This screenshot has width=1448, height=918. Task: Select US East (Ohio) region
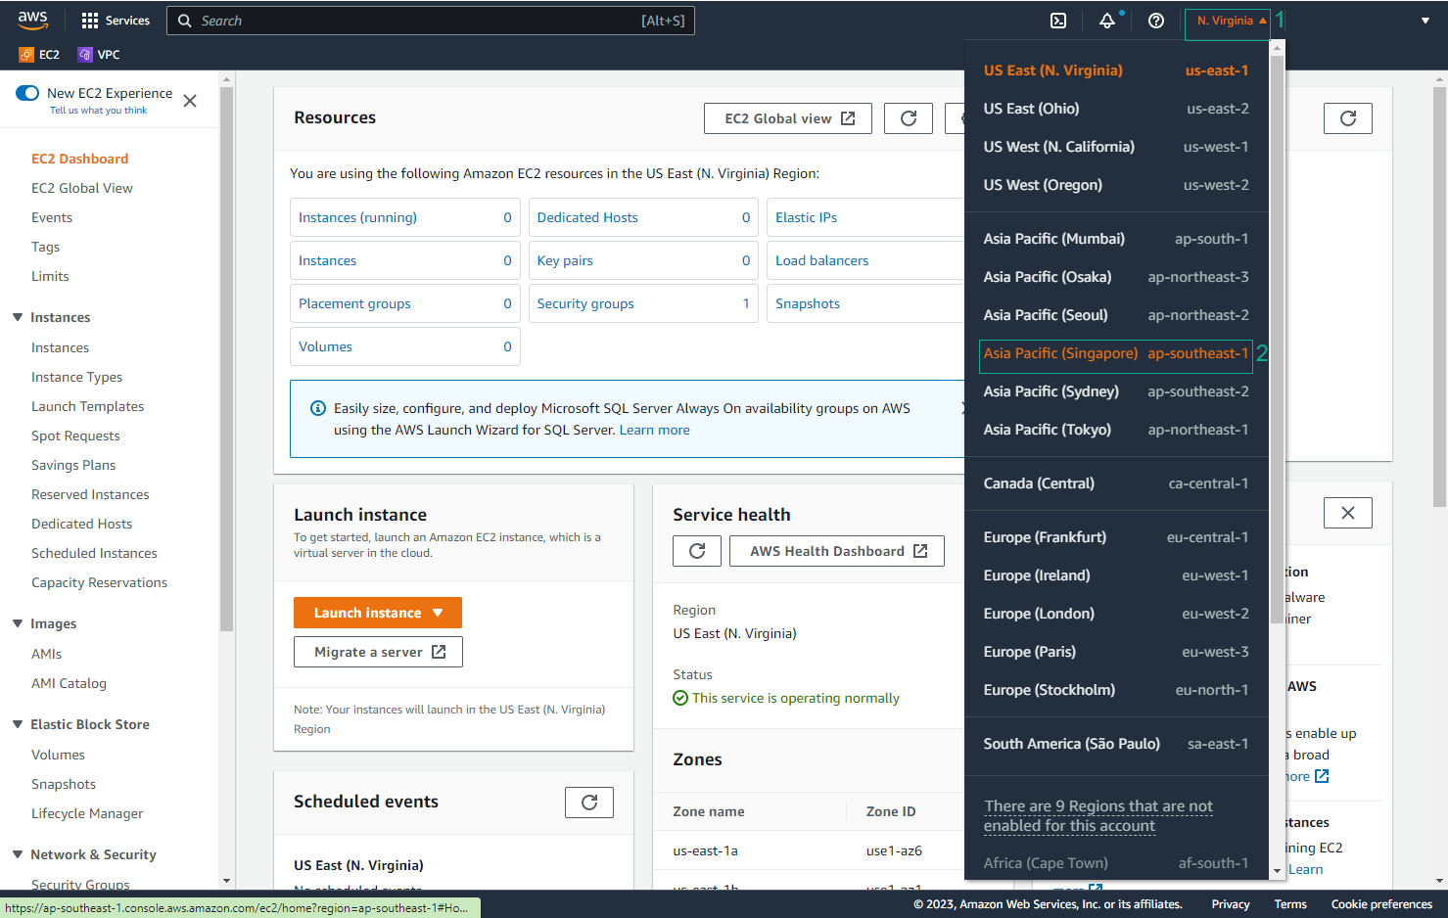1116,109
